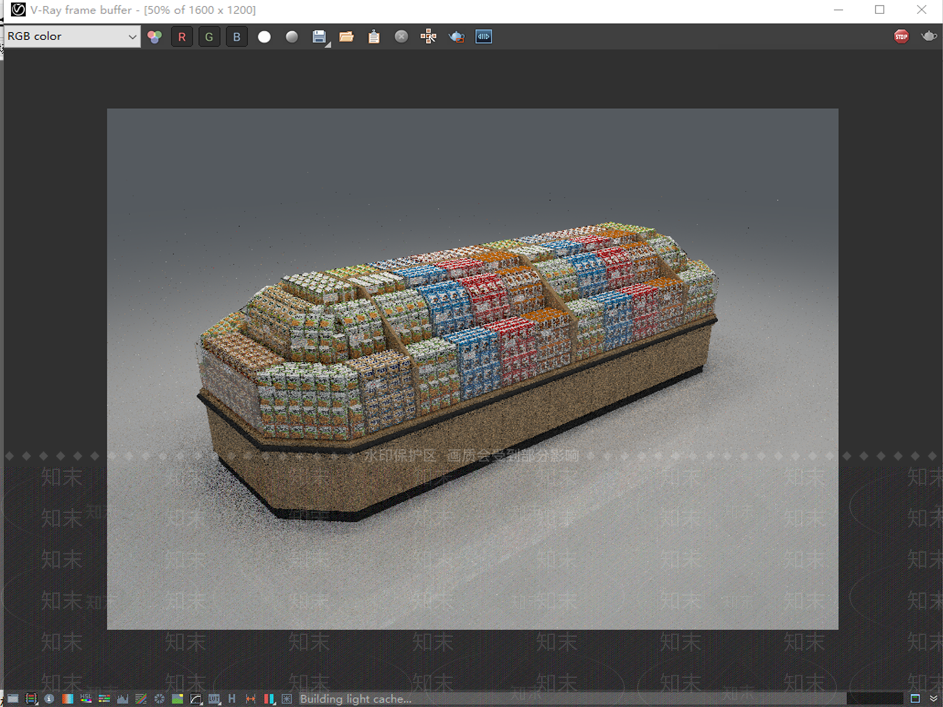Toggle white balance correction
This screenshot has height=707, width=943.
pos(67,699)
